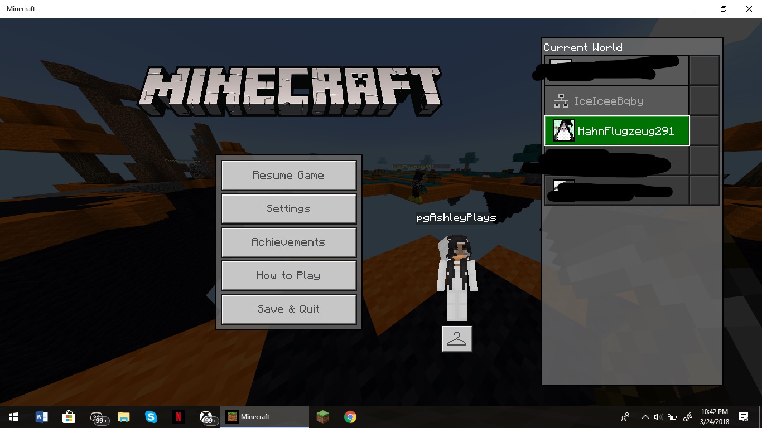Screen dimensions: 762x428
Task: Open the grass block Minecraft icon on taskbar
Action: point(323,417)
